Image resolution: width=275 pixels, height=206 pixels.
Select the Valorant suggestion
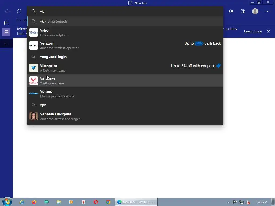125,81
